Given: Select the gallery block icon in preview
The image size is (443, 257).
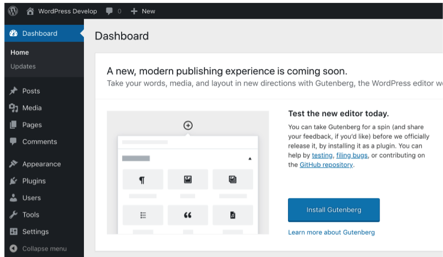Looking at the screenshot, I should (x=233, y=179).
